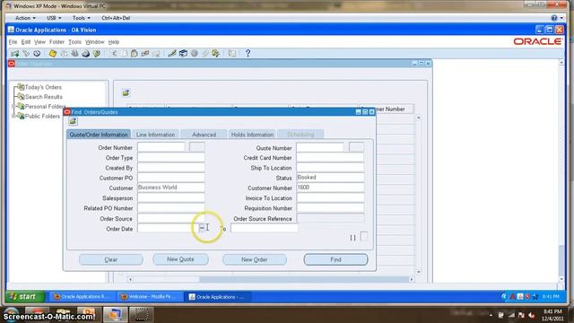The height and width of the screenshot is (323, 574).
Task: Open the File menu
Action: click(x=13, y=42)
